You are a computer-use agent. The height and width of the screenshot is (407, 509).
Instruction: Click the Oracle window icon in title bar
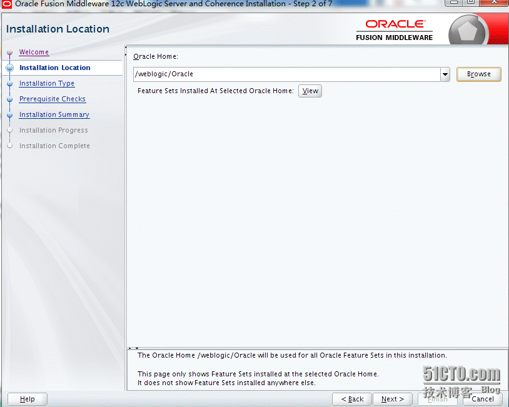tap(6, 4)
